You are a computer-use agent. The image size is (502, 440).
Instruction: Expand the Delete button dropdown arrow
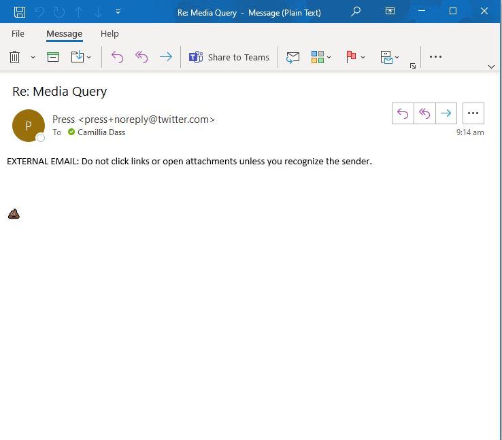(x=33, y=58)
